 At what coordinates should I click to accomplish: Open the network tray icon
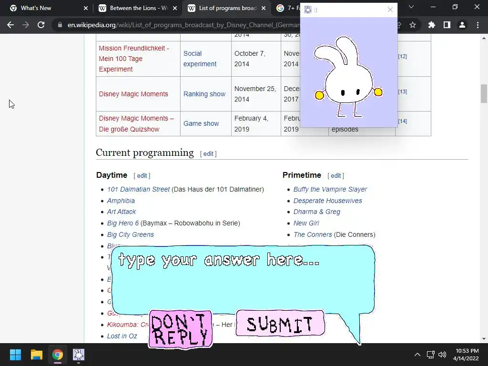(431, 355)
